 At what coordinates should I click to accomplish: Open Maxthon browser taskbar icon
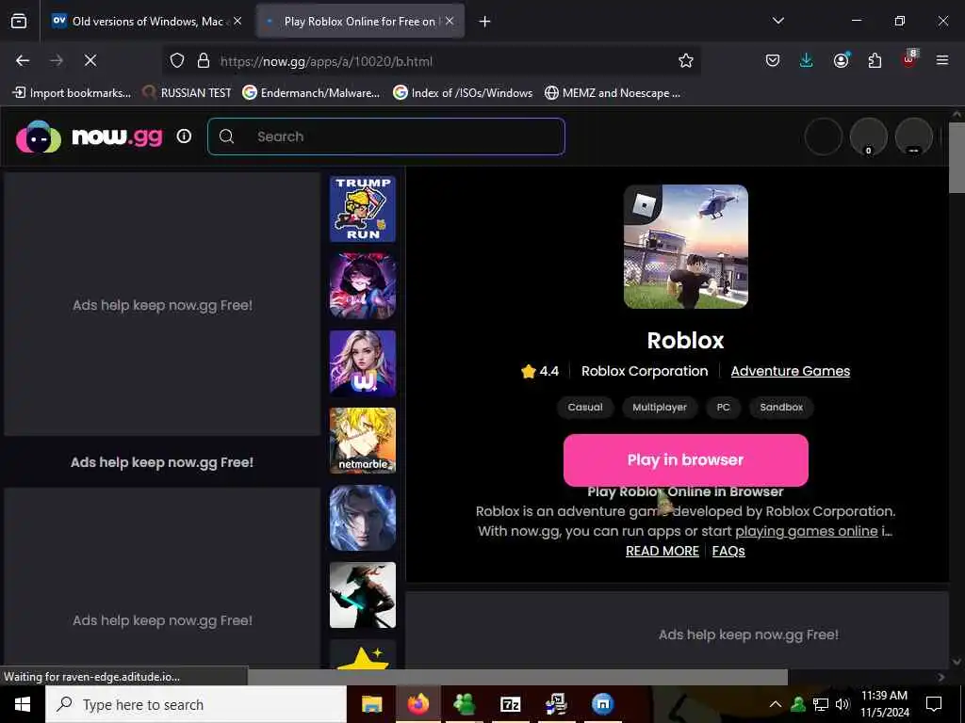click(x=602, y=704)
